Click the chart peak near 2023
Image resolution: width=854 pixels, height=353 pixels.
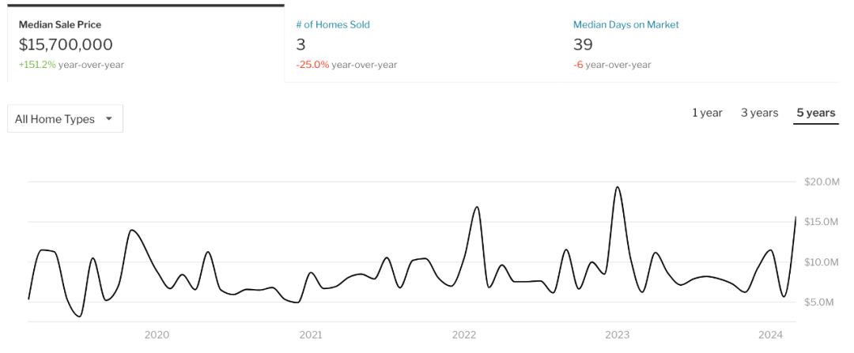[x=617, y=187]
